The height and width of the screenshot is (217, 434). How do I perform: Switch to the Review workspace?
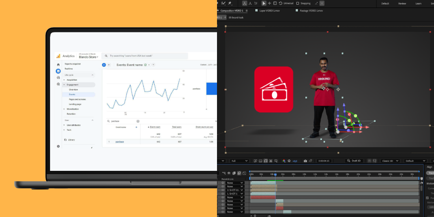(402, 4)
